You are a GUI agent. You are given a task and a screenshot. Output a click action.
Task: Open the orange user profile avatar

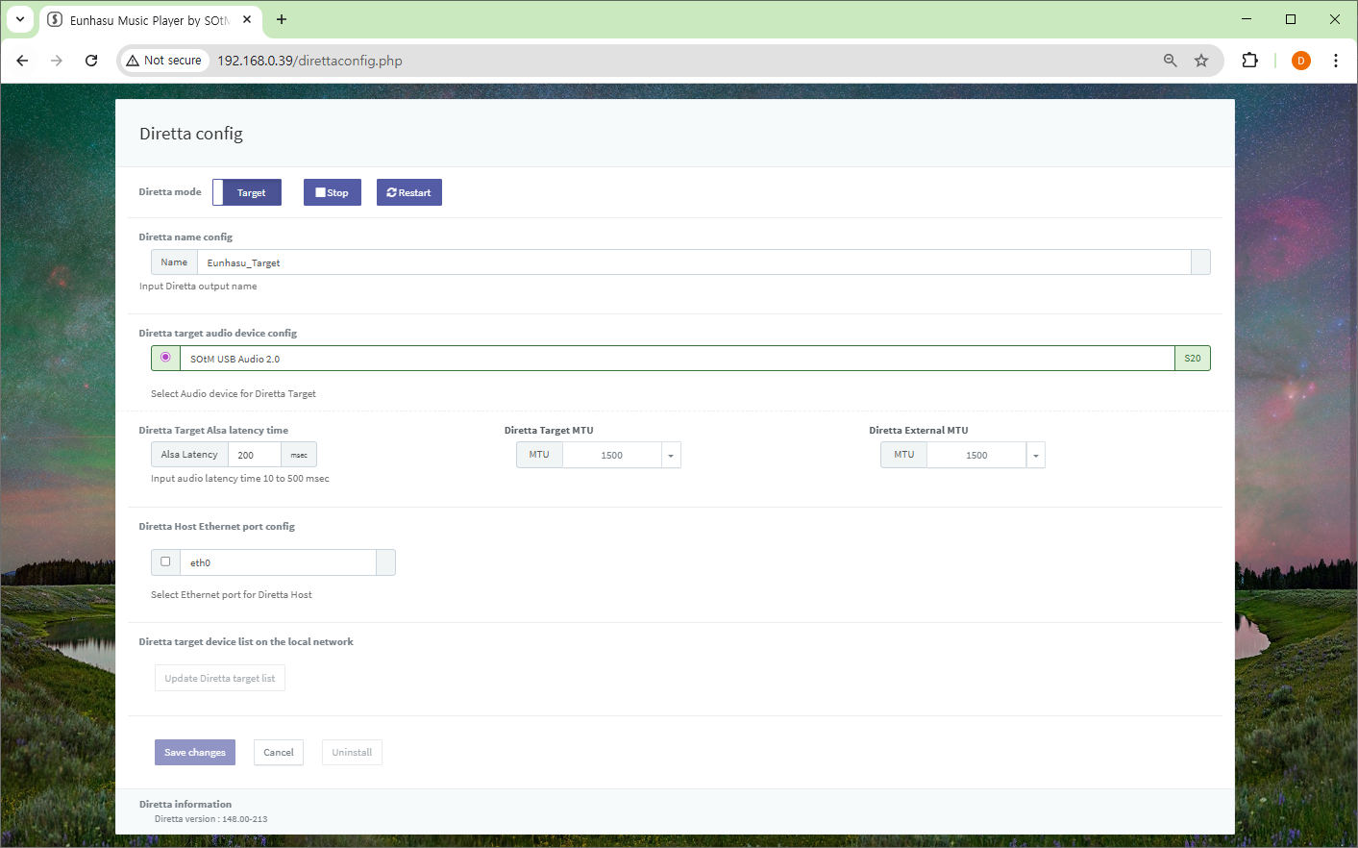point(1300,61)
